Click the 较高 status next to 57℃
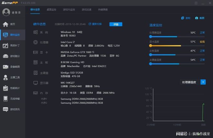Viewport: 213px width, 138px height. click(202, 42)
